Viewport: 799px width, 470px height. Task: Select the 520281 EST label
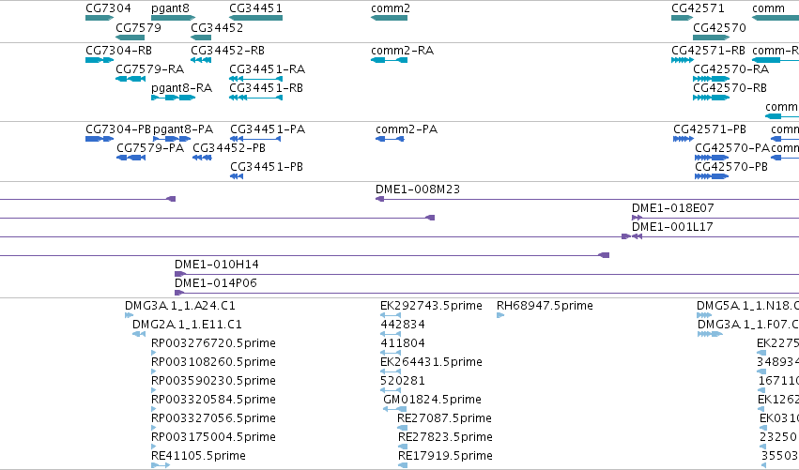(403, 381)
